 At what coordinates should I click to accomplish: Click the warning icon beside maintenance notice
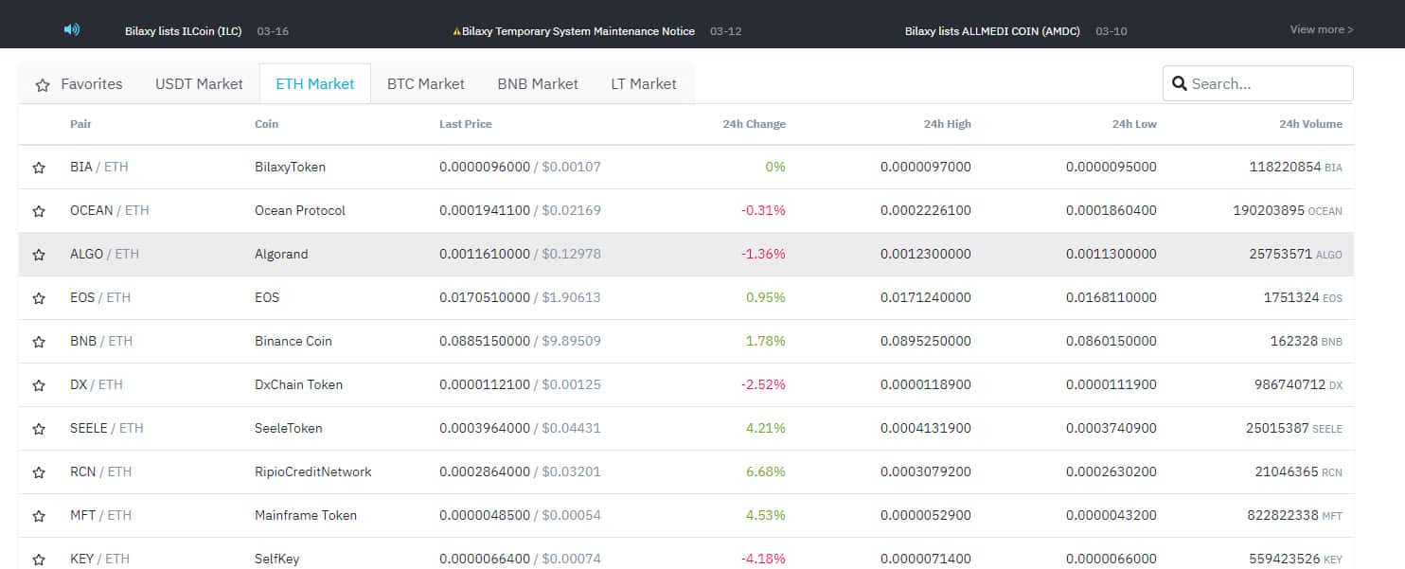(x=456, y=31)
